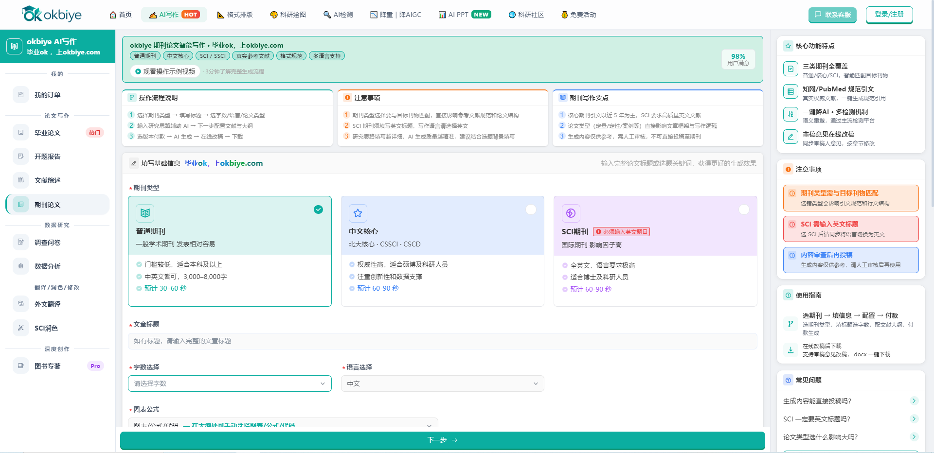Open the 字数选择 dropdown
Viewport: 934px width, 453px height.
pyautogui.click(x=230, y=383)
